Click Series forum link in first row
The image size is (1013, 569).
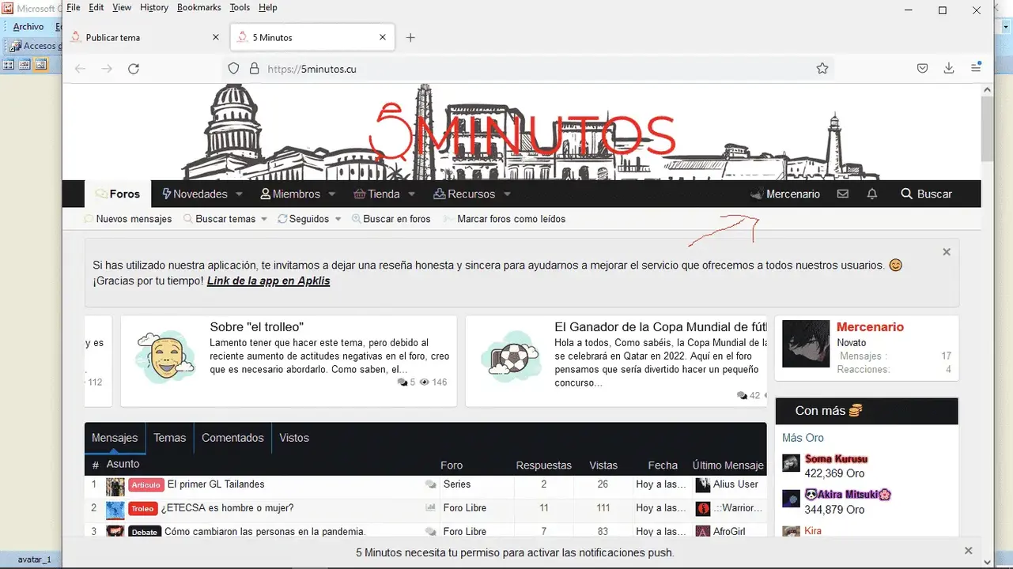click(457, 484)
